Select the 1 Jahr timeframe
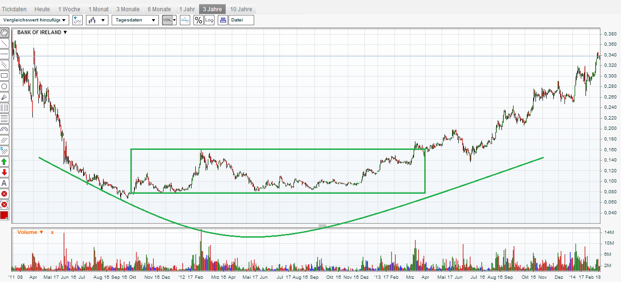Viewport: 621px width, 282px height. click(x=187, y=9)
